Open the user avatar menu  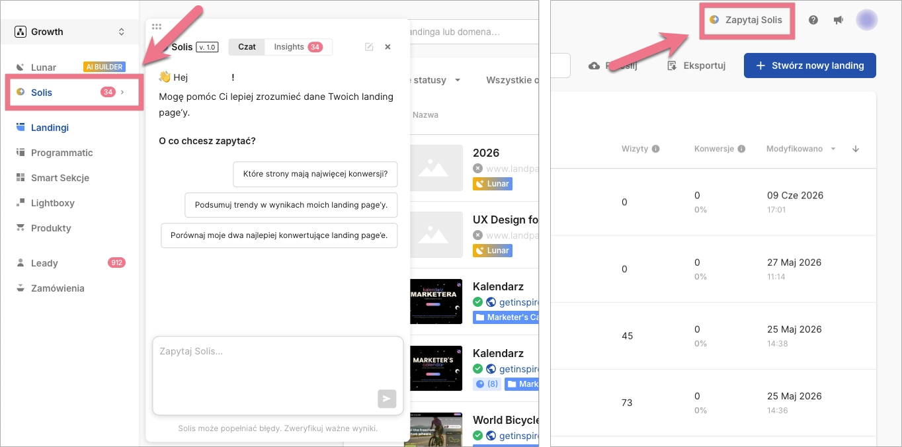click(867, 20)
